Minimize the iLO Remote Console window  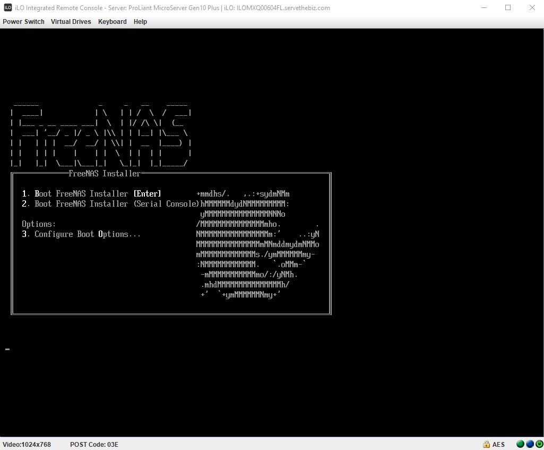pyautogui.click(x=484, y=7)
